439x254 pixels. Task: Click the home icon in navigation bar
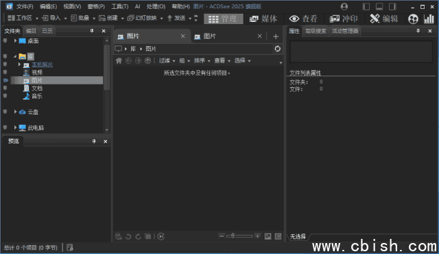(119, 60)
